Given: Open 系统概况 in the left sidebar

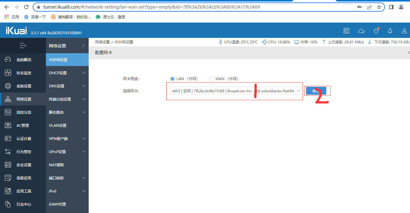Looking at the screenshot, I should (x=23, y=60).
